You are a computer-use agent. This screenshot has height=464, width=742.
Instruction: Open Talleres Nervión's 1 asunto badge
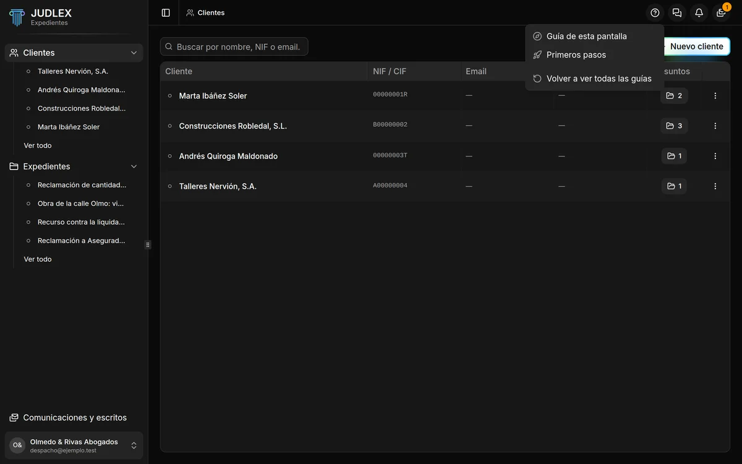click(x=674, y=186)
